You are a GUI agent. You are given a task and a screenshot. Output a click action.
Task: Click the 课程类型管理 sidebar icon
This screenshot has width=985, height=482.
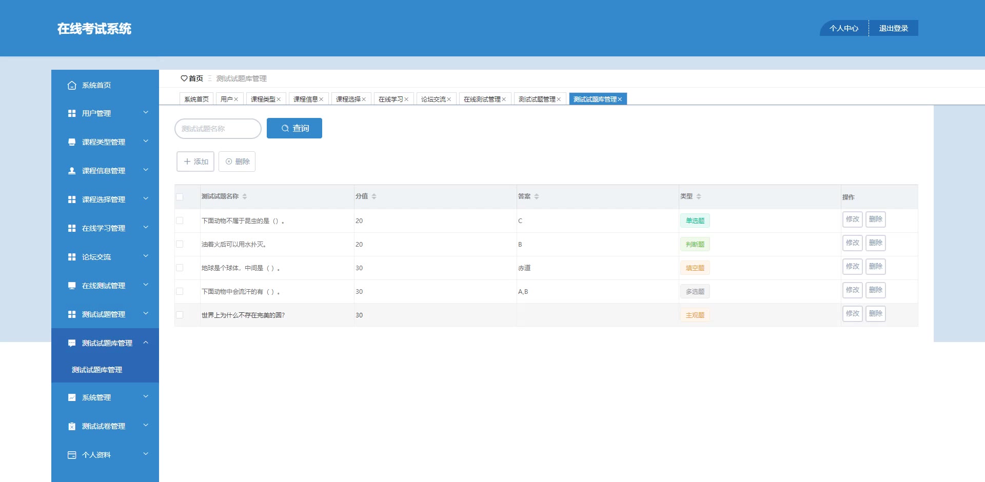(x=72, y=142)
